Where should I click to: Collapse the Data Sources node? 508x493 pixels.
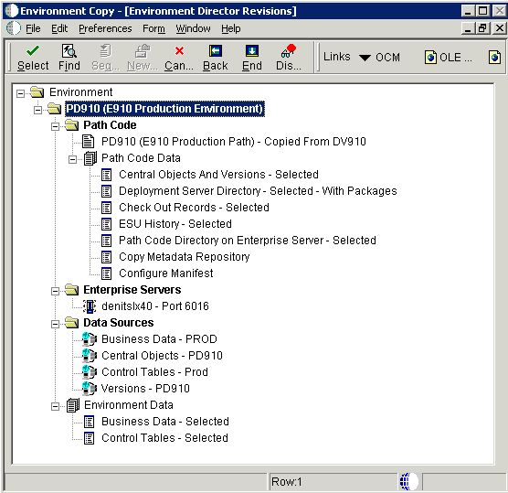[x=55, y=325]
